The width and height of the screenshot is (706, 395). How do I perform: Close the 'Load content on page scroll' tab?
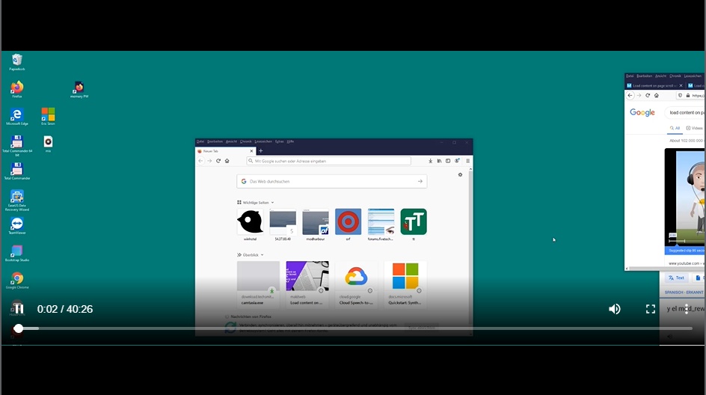[x=681, y=85]
